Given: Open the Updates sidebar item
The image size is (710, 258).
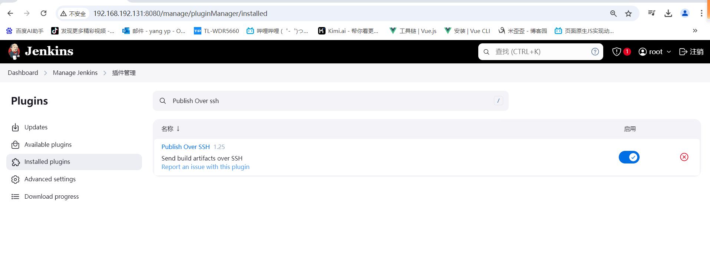Looking at the screenshot, I should pyautogui.click(x=74, y=127).
